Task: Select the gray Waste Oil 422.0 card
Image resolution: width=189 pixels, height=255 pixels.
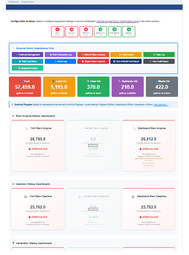Action: (x=162, y=87)
